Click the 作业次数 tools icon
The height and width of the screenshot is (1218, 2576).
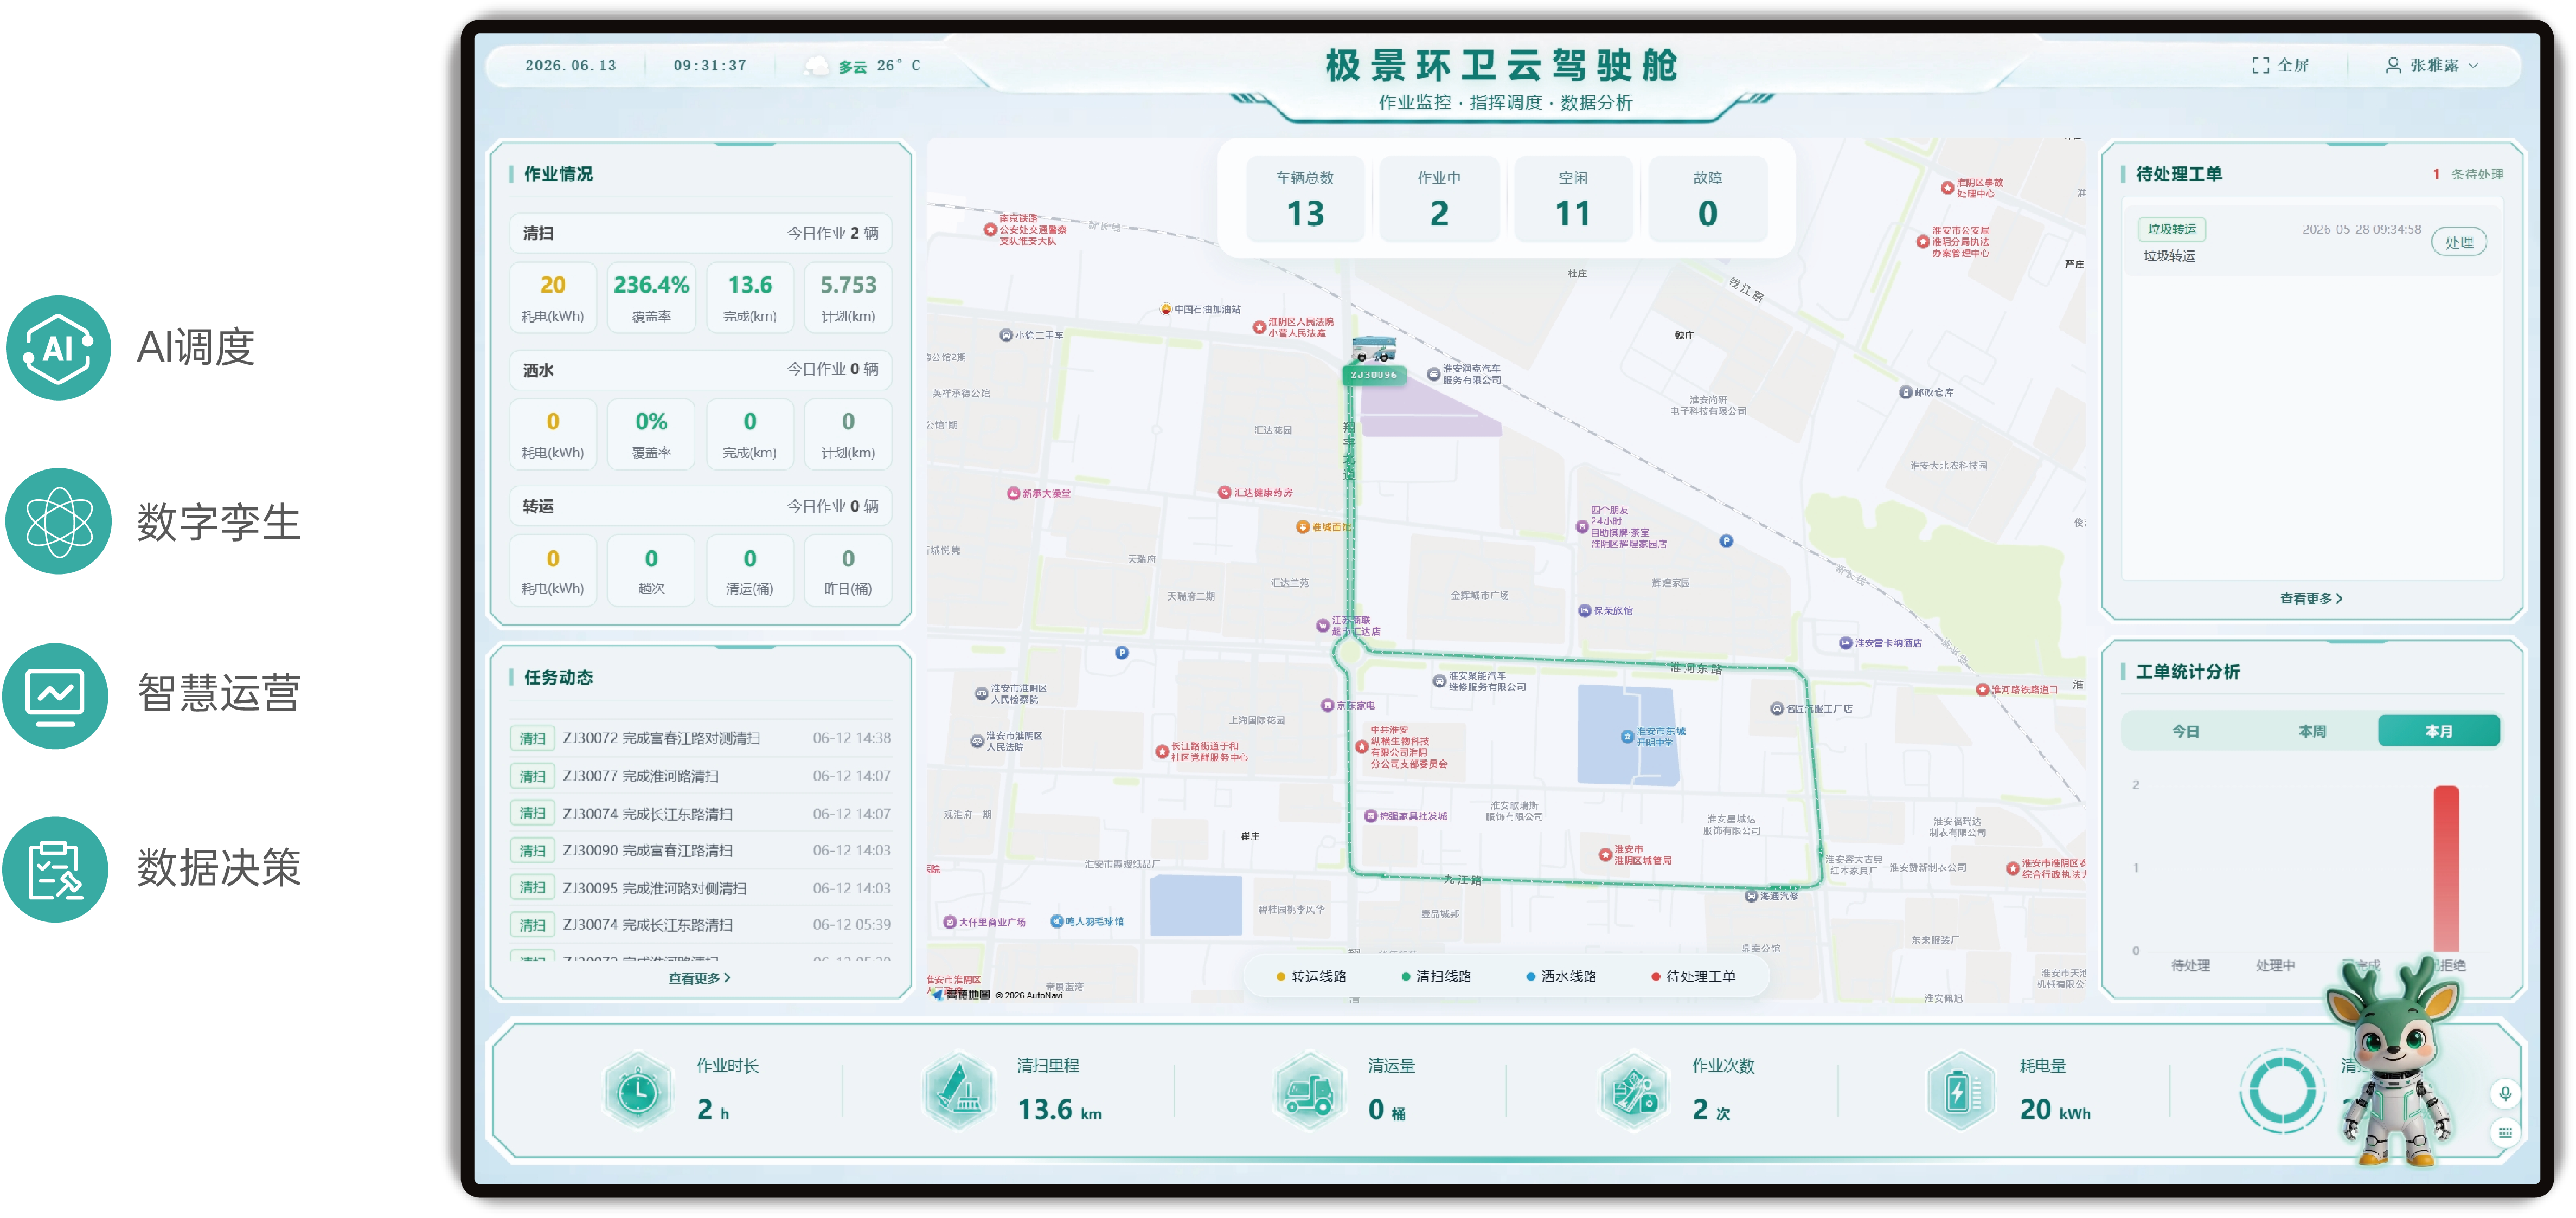[x=1633, y=1091]
